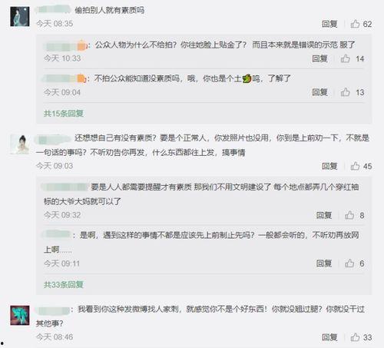Viewport: 384px width, 348px height.
Task: Like the comment with 62 likes
Action: tap(355, 24)
